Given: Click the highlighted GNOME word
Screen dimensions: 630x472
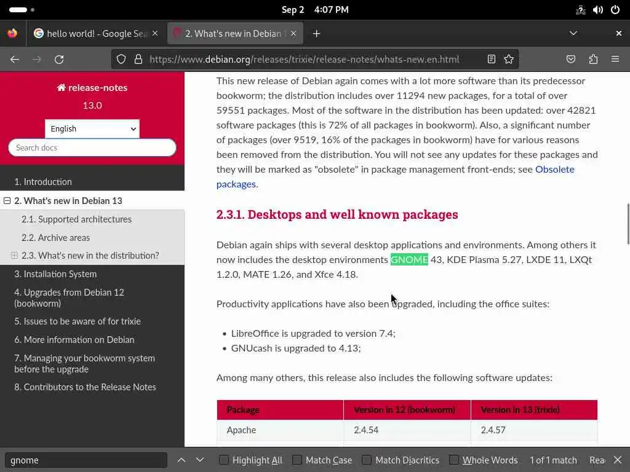Looking at the screenshot, I should [409, 260].
